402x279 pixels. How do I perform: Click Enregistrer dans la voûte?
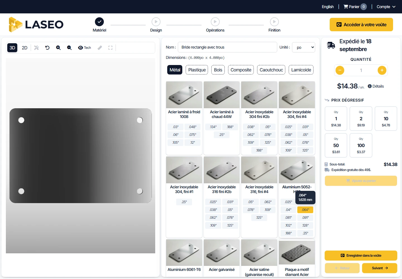tap(361, 256)
